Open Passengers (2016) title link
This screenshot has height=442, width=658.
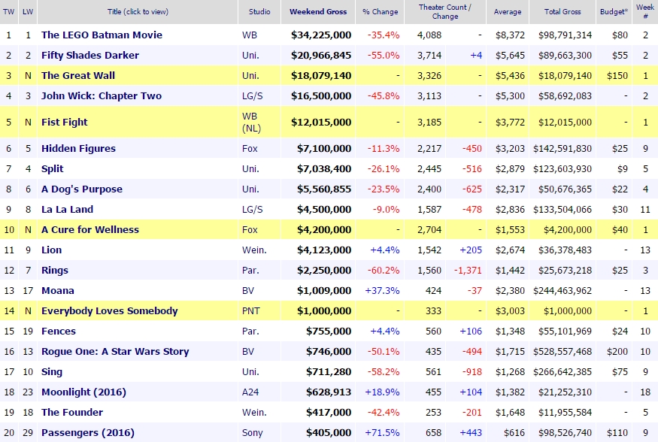click(88, 433)
